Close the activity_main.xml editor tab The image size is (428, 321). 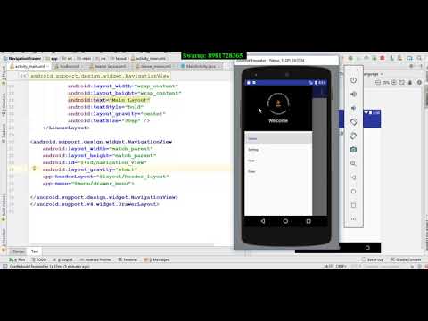(48, 66)
